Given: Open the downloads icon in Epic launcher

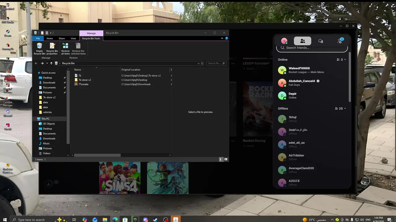Looking at the screenshot, I should point(48,184).
